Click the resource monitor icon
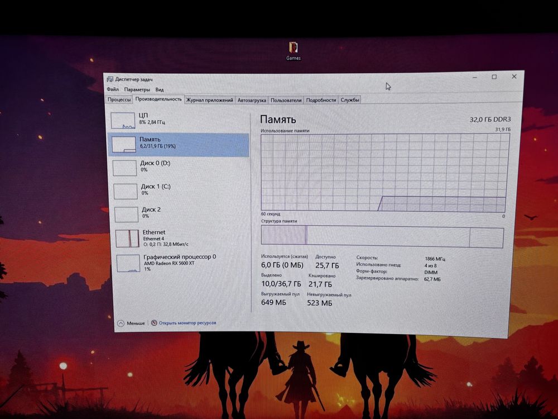 click(154, 323)
